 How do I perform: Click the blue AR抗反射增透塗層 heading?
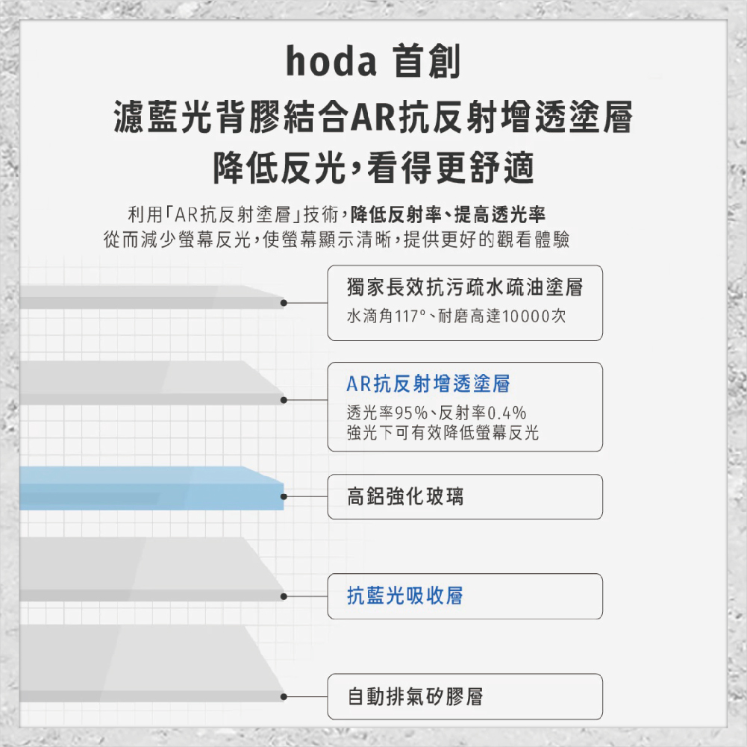point(428,384)
